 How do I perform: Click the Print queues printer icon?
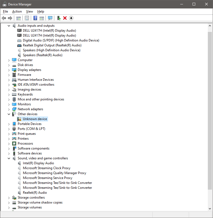[14, 134]
